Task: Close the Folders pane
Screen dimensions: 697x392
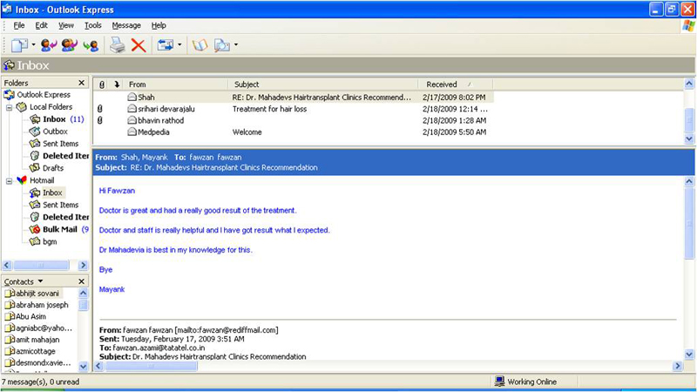Action: pyautogui.click(x=82, y=83)
